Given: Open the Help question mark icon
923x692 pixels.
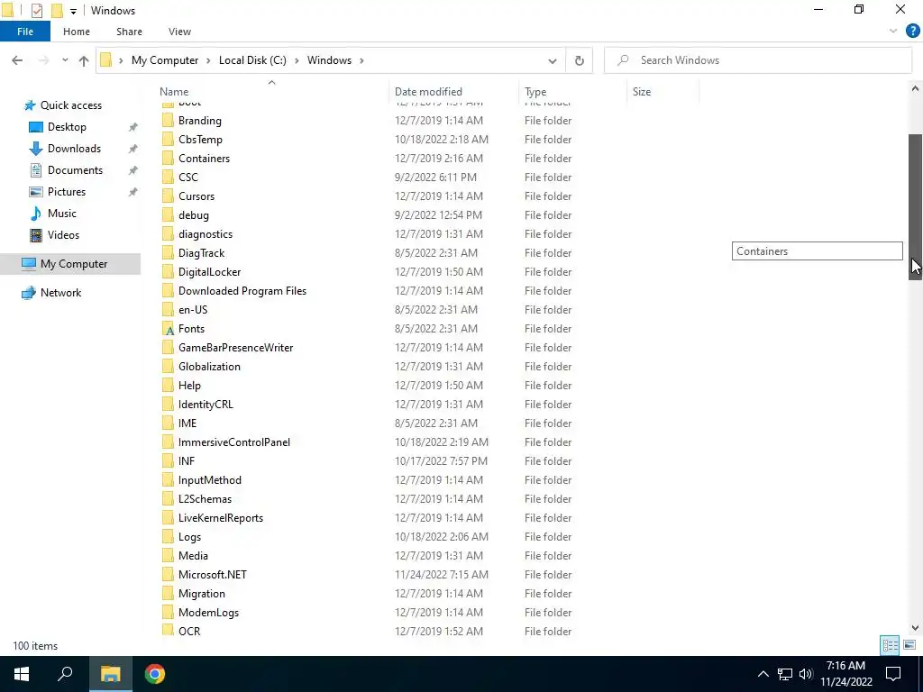Looking at the screenshot, I should click(912, 32).
